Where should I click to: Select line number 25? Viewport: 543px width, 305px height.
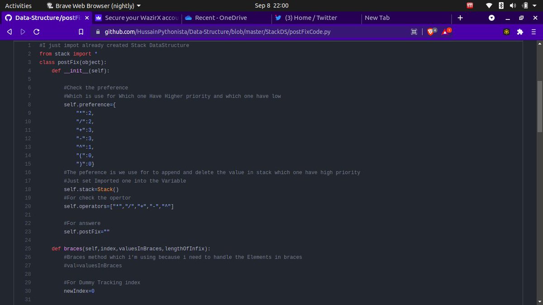(x=28, y=249)
